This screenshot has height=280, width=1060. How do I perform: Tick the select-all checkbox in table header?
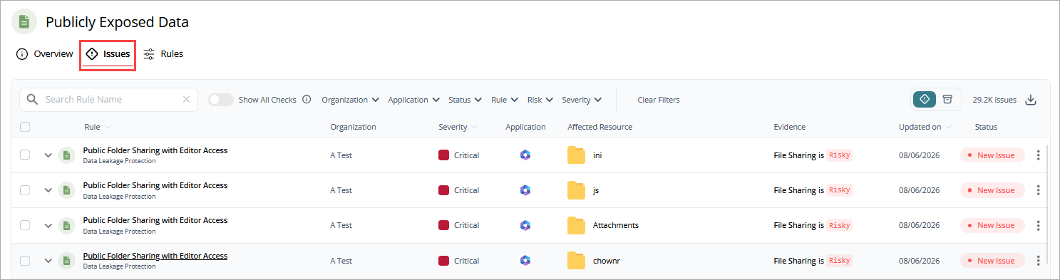[x=25, y=127]
